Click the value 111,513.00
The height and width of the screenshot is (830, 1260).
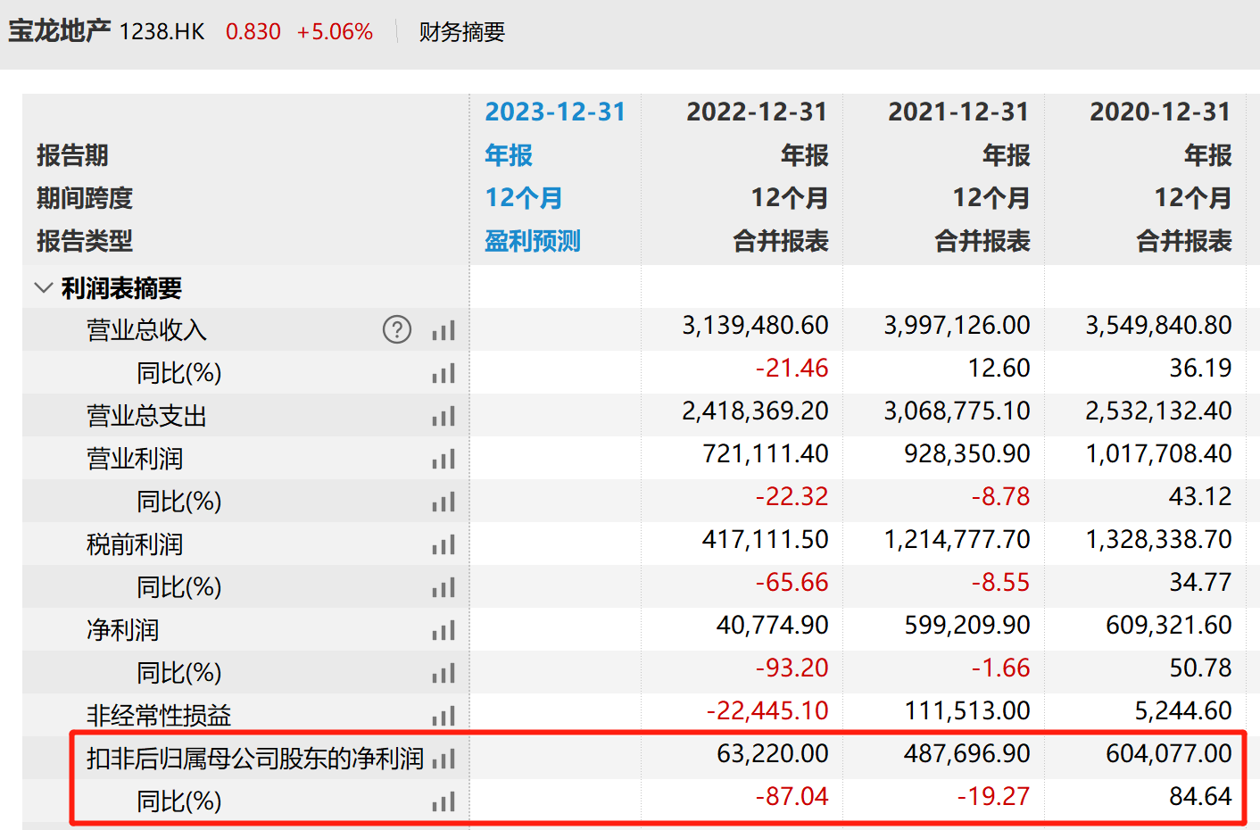pyautogui.click(x=967, y=710)
